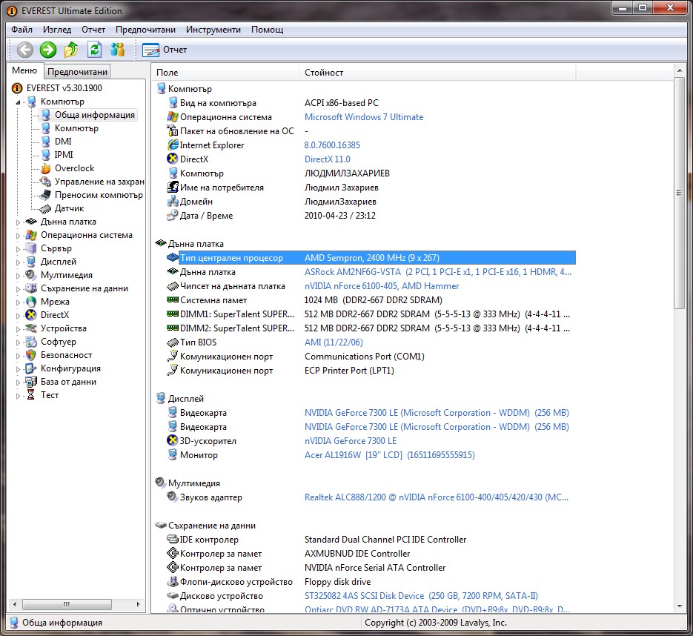Open the Помощ menu
This screenshot has width=693, height=636.
(x=268, y=30)
